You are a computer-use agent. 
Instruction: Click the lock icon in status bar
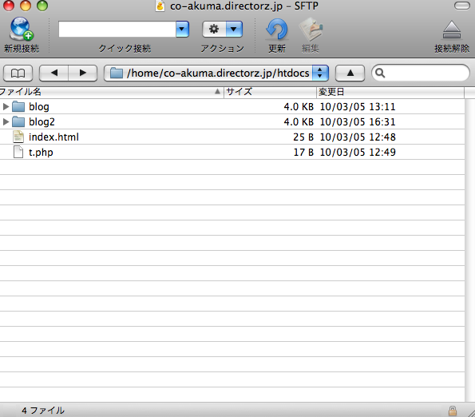pyautogui.click(x=453, y=411)
